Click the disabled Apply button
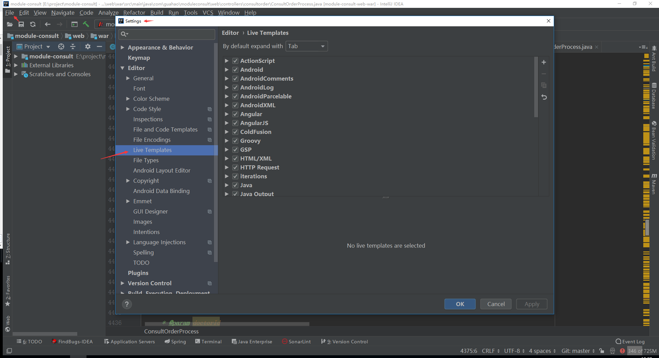659x358 pixels. click(x=532, y=304)
